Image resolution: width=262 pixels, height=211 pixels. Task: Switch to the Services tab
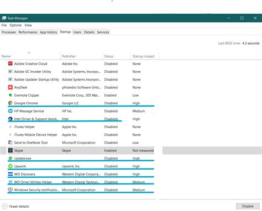103,32
